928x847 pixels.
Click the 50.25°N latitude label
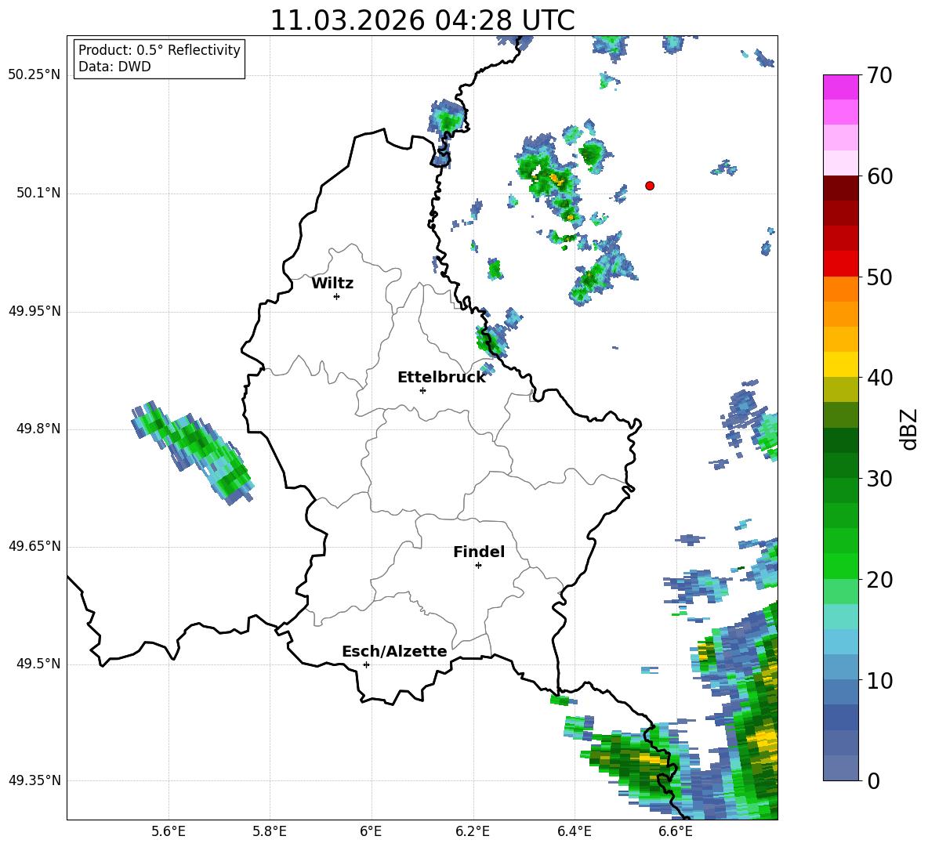tap(34, 75)
